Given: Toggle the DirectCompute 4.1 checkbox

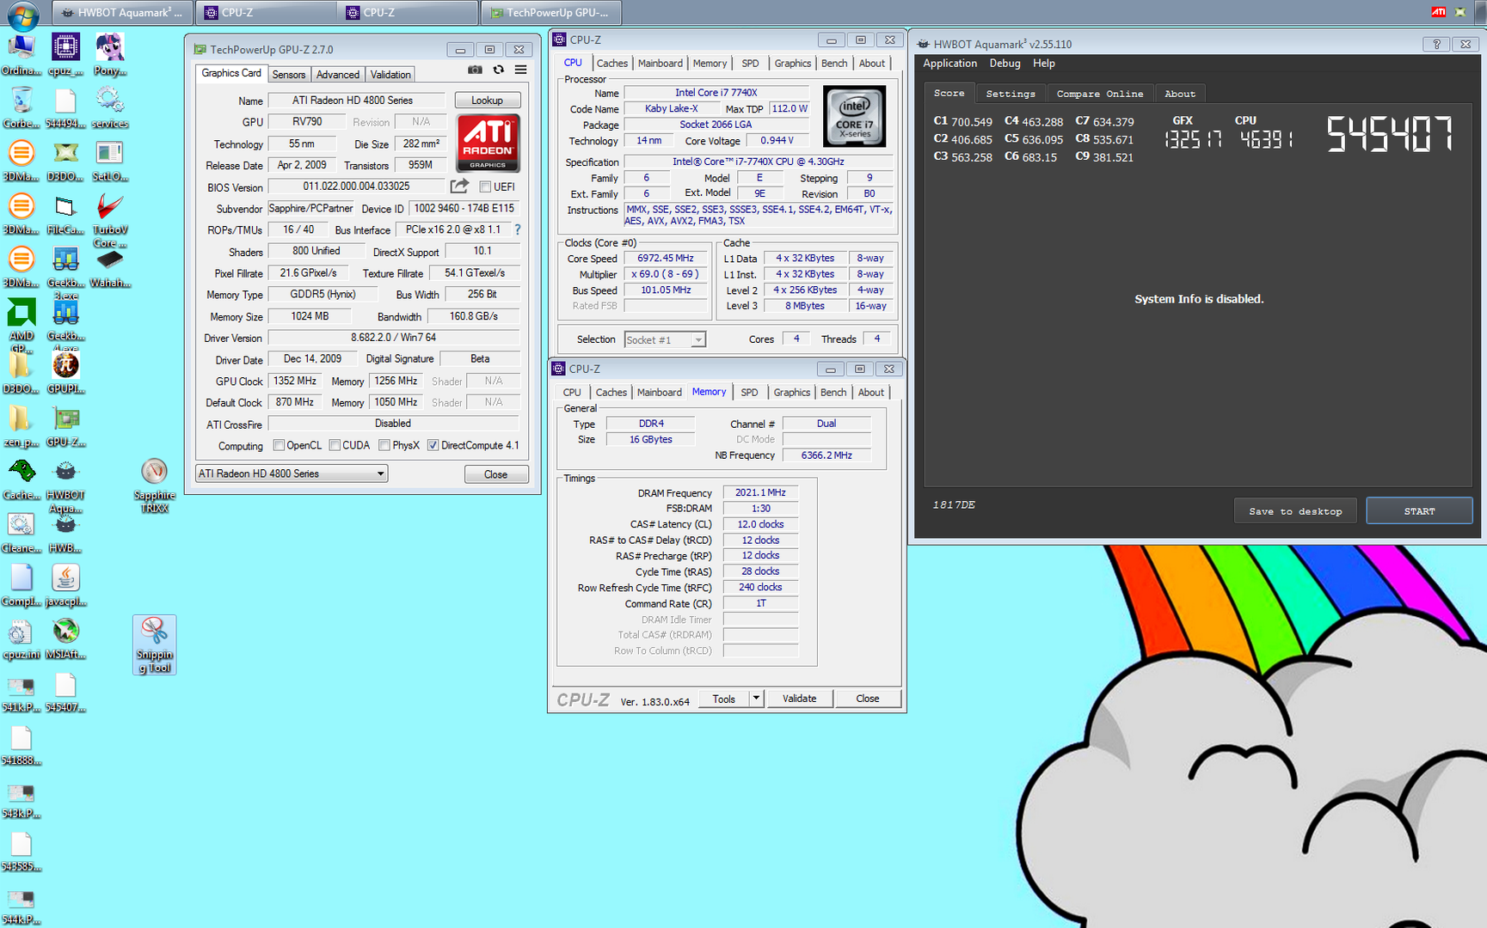Looking at the screenshot, I should tap(433, 445).
